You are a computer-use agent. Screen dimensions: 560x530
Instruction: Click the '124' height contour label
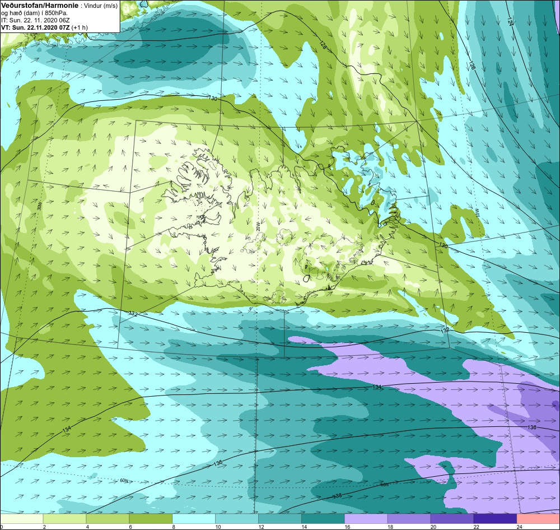click(x=510, y=21)
